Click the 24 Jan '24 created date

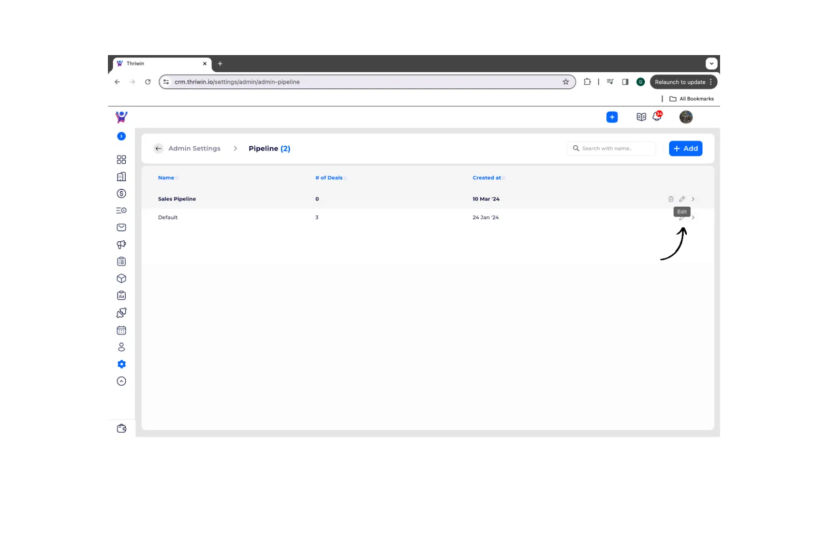tap(485, 218)
